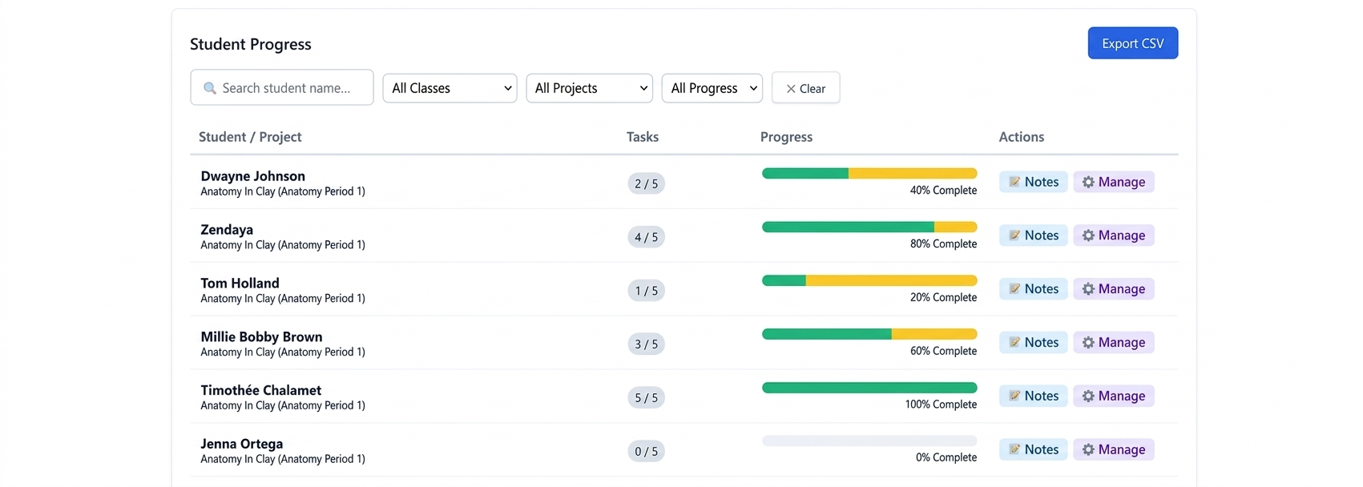Click the 100% Complete label

tap(941, 404)
